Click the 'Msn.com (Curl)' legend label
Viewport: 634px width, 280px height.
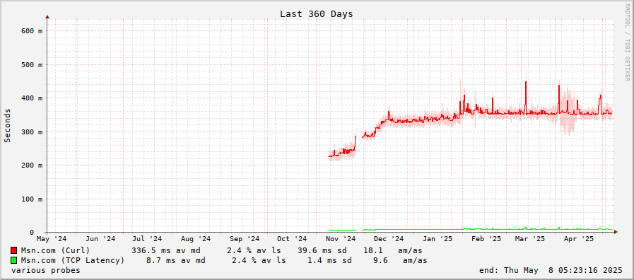pos(55,250)
